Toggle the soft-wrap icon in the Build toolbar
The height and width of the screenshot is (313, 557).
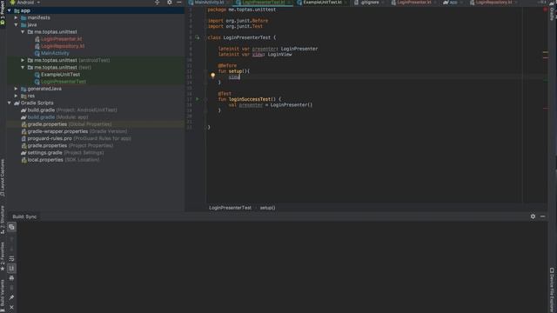click(11, 259)
